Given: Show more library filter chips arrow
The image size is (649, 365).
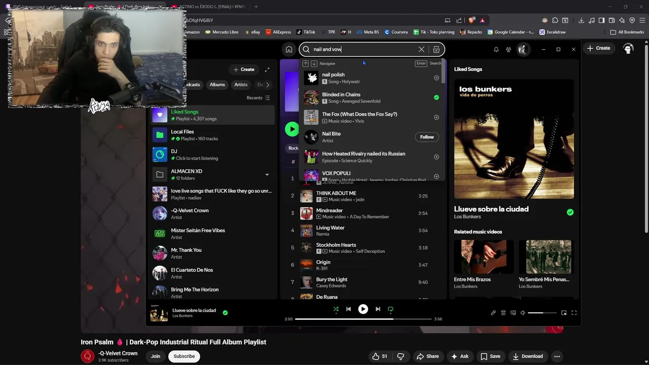Looking at the screenshot, I should tap(267, 85).
